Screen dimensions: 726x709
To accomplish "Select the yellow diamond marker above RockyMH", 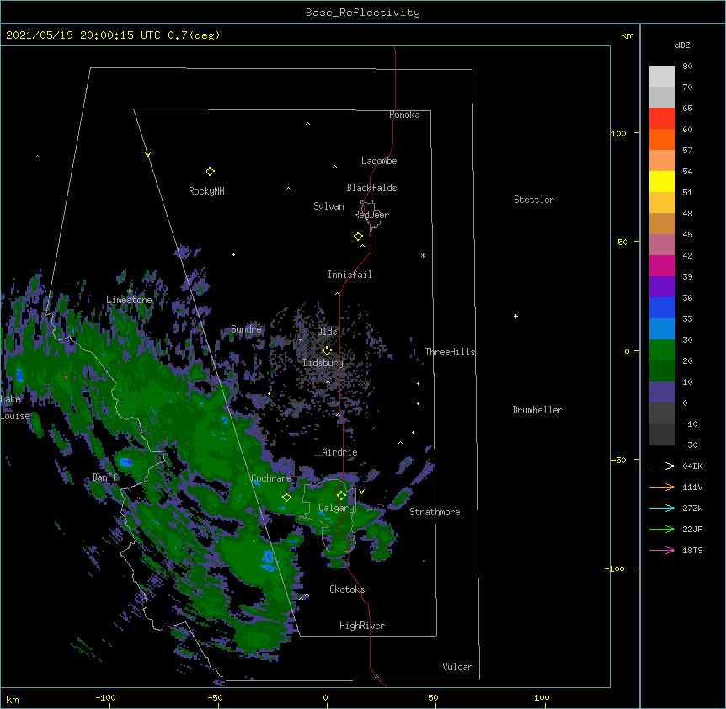I will pos(210,172).
